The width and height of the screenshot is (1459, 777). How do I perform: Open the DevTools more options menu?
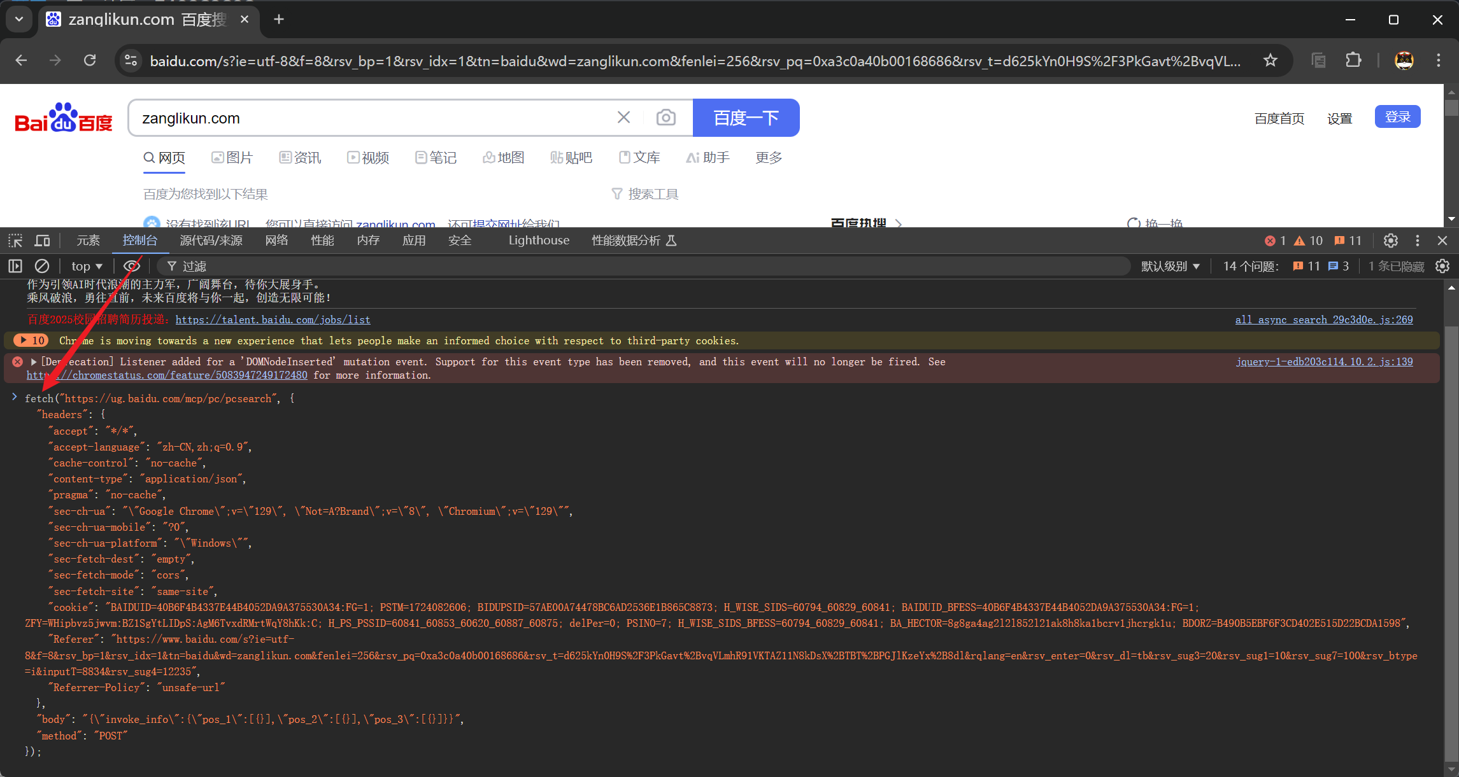(1417, 241)
